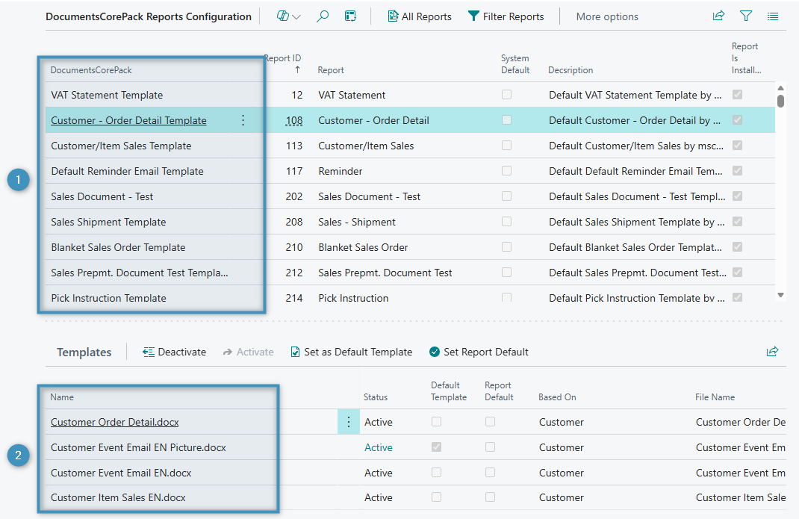This screenshot has height=519, width=799.
Task: Click the Decsription column header
Action: [x=571, y=70]
